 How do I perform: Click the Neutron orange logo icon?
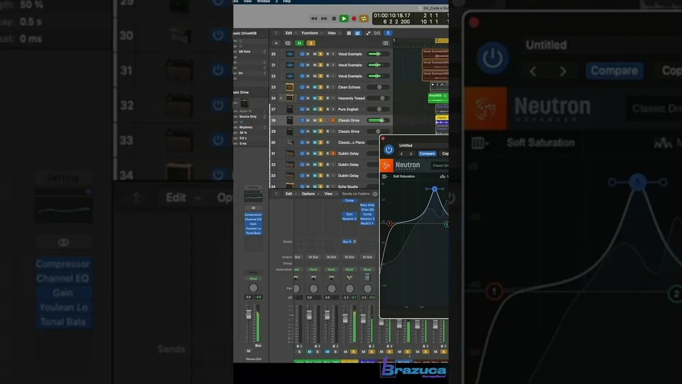point(386,165)
